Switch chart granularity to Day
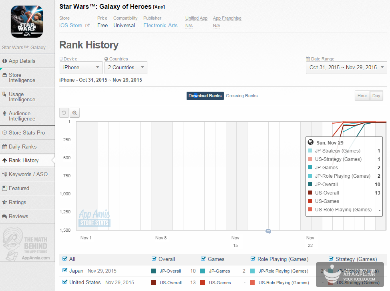Viewport: 390px width, 291px height. pyautogui.click(x=376, y=96)
